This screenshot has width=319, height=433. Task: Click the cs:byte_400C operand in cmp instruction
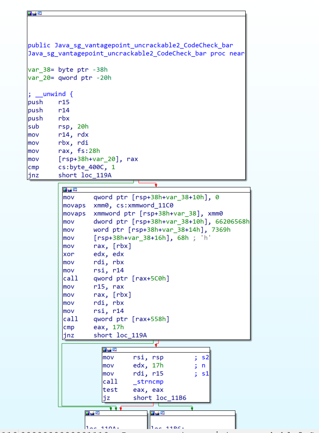(x=79, y=167)
